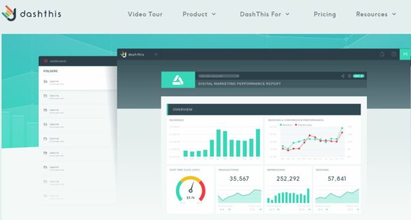Open the date range selector in the report header
Screen dimensions: 411x220
point(218,76)
